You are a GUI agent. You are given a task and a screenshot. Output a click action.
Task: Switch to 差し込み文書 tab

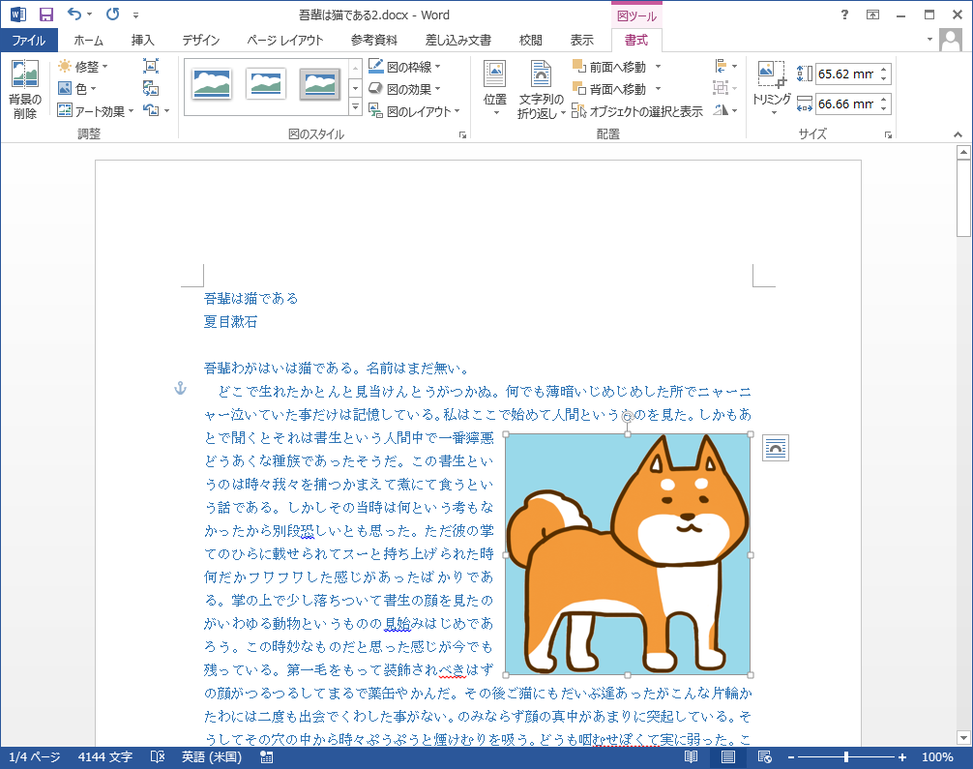(457, 41)
